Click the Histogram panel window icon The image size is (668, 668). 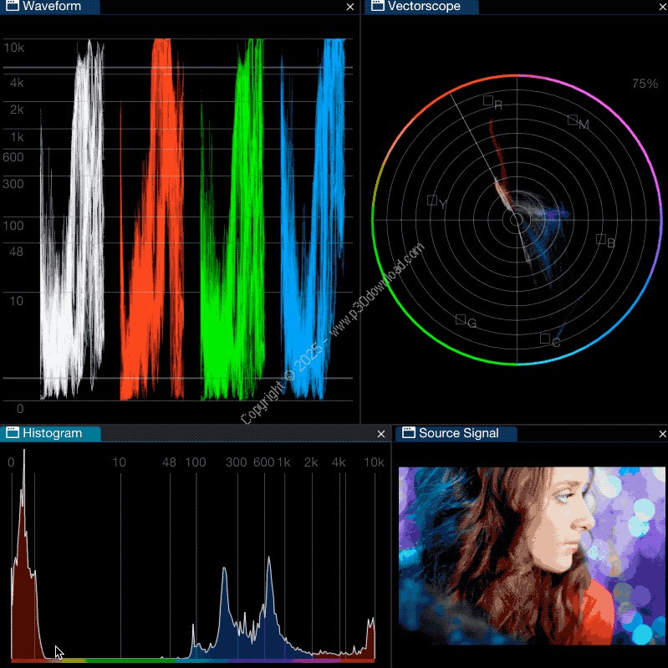(13, 433)
